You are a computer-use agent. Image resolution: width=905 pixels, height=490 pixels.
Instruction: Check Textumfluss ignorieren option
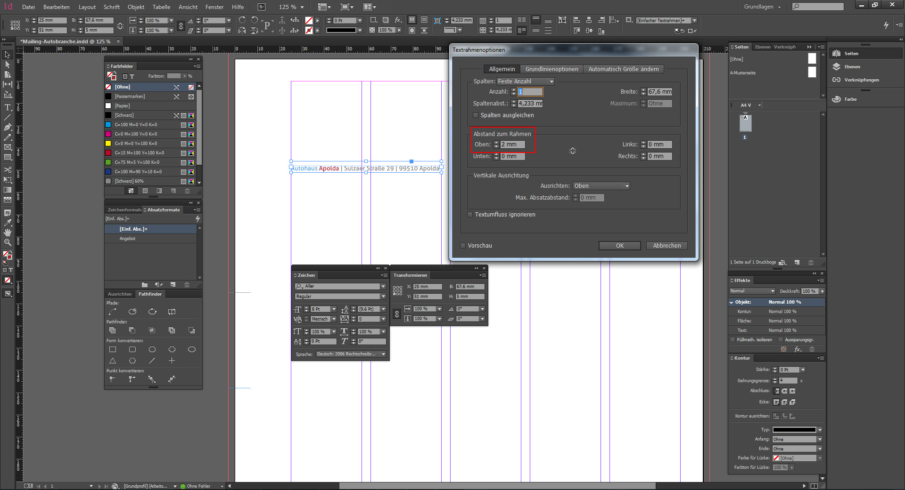point(470,215)
